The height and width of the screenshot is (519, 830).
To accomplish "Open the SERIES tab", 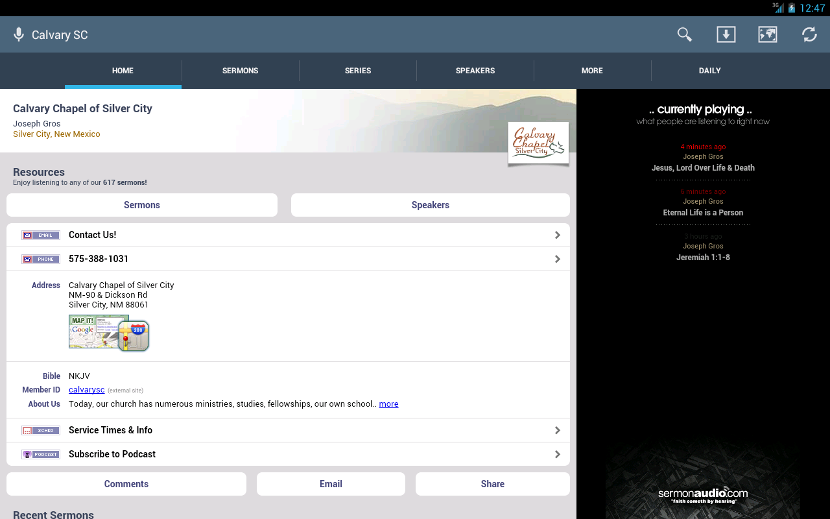I will click(x=358, y=71).
